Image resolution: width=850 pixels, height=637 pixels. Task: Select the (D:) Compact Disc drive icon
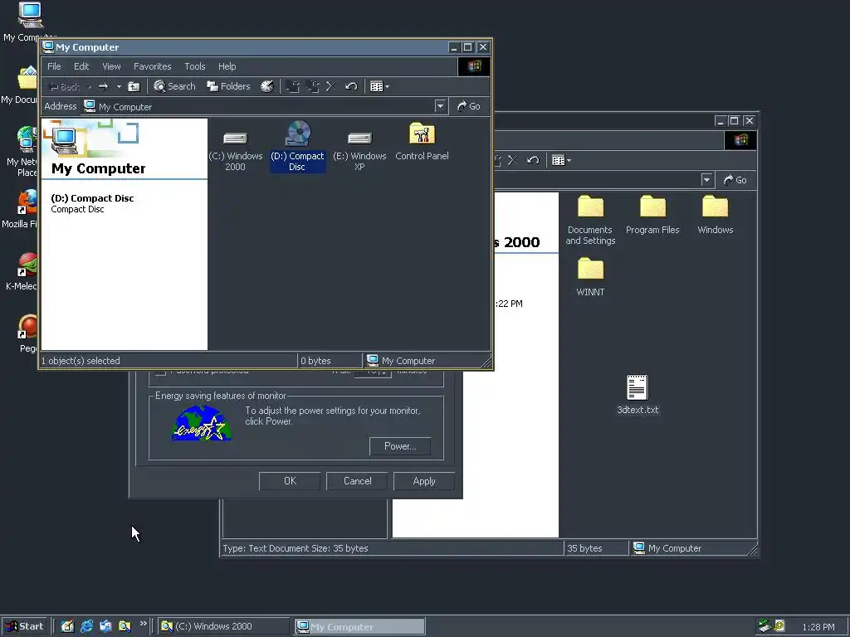coord(298,146)
